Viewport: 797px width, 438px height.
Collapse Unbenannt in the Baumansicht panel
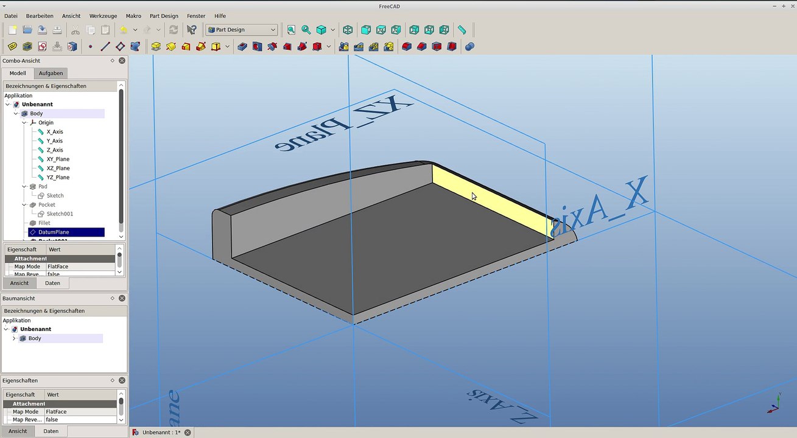(x=6, y=329)
